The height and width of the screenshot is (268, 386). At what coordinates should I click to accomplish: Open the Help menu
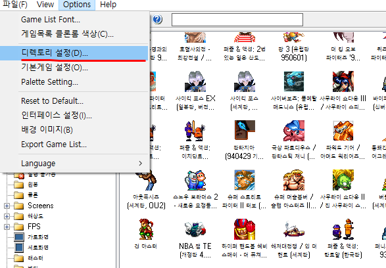108,5
